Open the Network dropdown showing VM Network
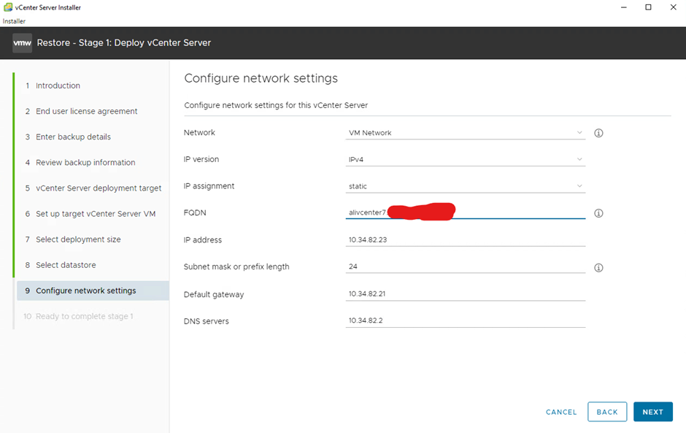Viewport: 686px width, 433px height. (465, 133)
